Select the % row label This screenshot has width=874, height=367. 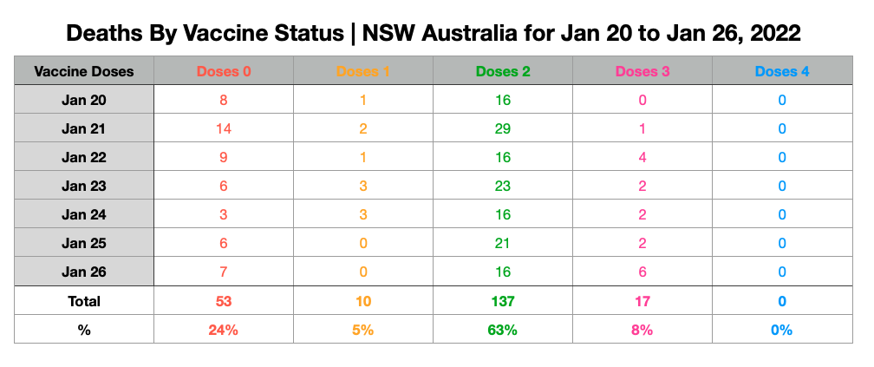(x=84, y=330)
